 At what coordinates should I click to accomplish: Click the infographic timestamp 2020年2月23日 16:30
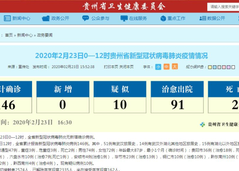(42, 122)
